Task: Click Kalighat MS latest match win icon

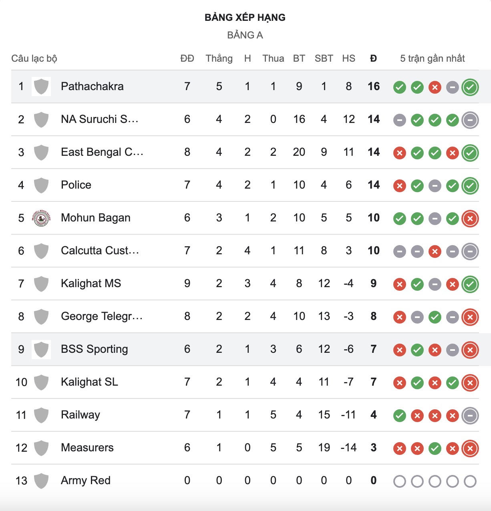Action: tap(470, 284)
